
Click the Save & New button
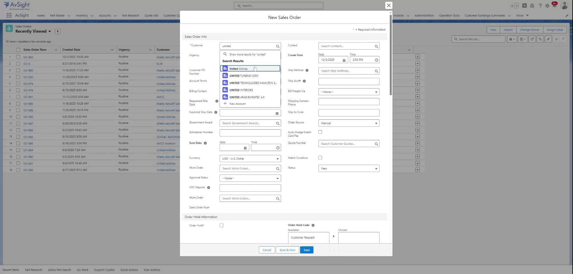tap(287, 250)
